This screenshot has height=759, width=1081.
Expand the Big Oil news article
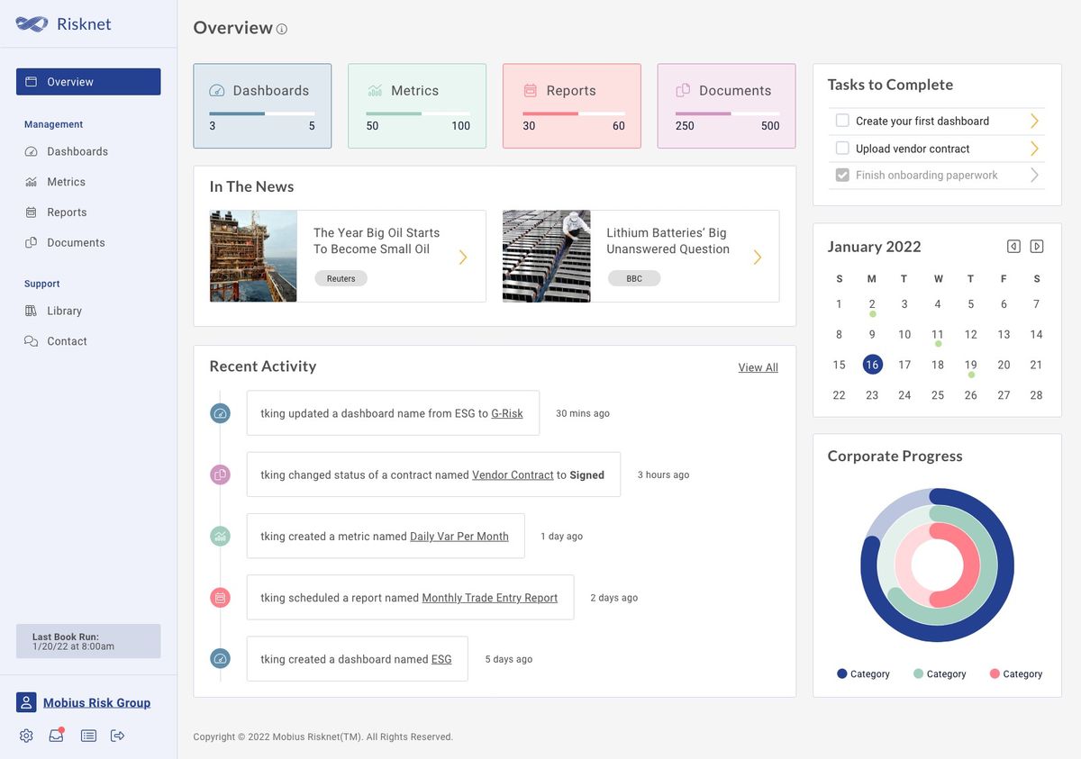(x=462, y=256)
